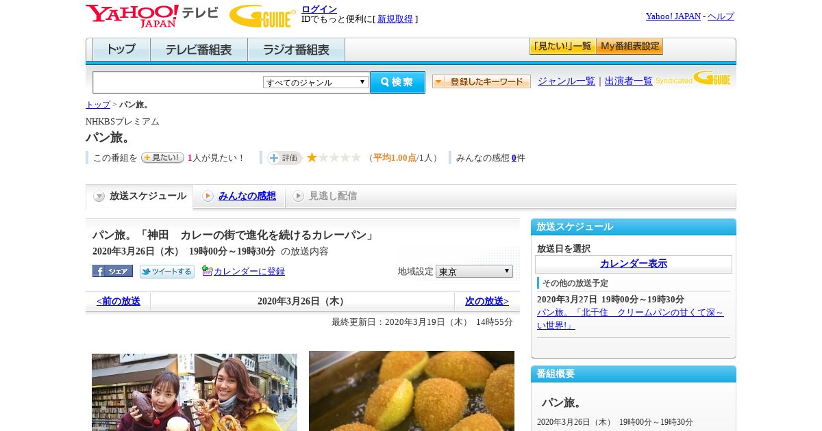Click the Yahoo! JAPAN テレビ logo
This screenshot has height=431, width=822.
[152, 16]
